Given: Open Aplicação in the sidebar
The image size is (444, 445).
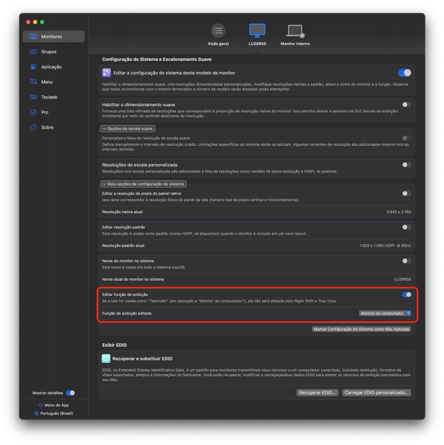Looking at the screenshot, I should [x=54, y=67].
